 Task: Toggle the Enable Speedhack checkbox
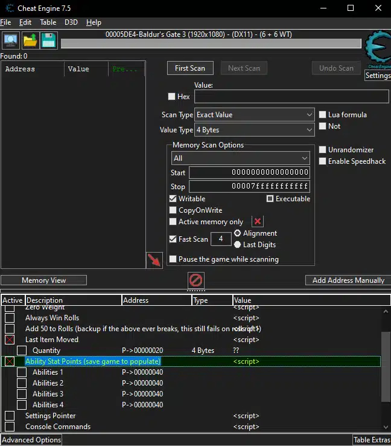(x=323, y=161)
